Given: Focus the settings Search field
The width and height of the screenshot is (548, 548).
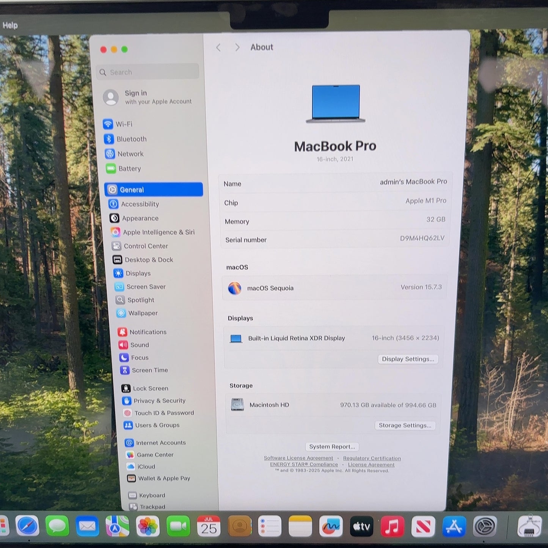Looking at the screenshot, I should point(148,72).
